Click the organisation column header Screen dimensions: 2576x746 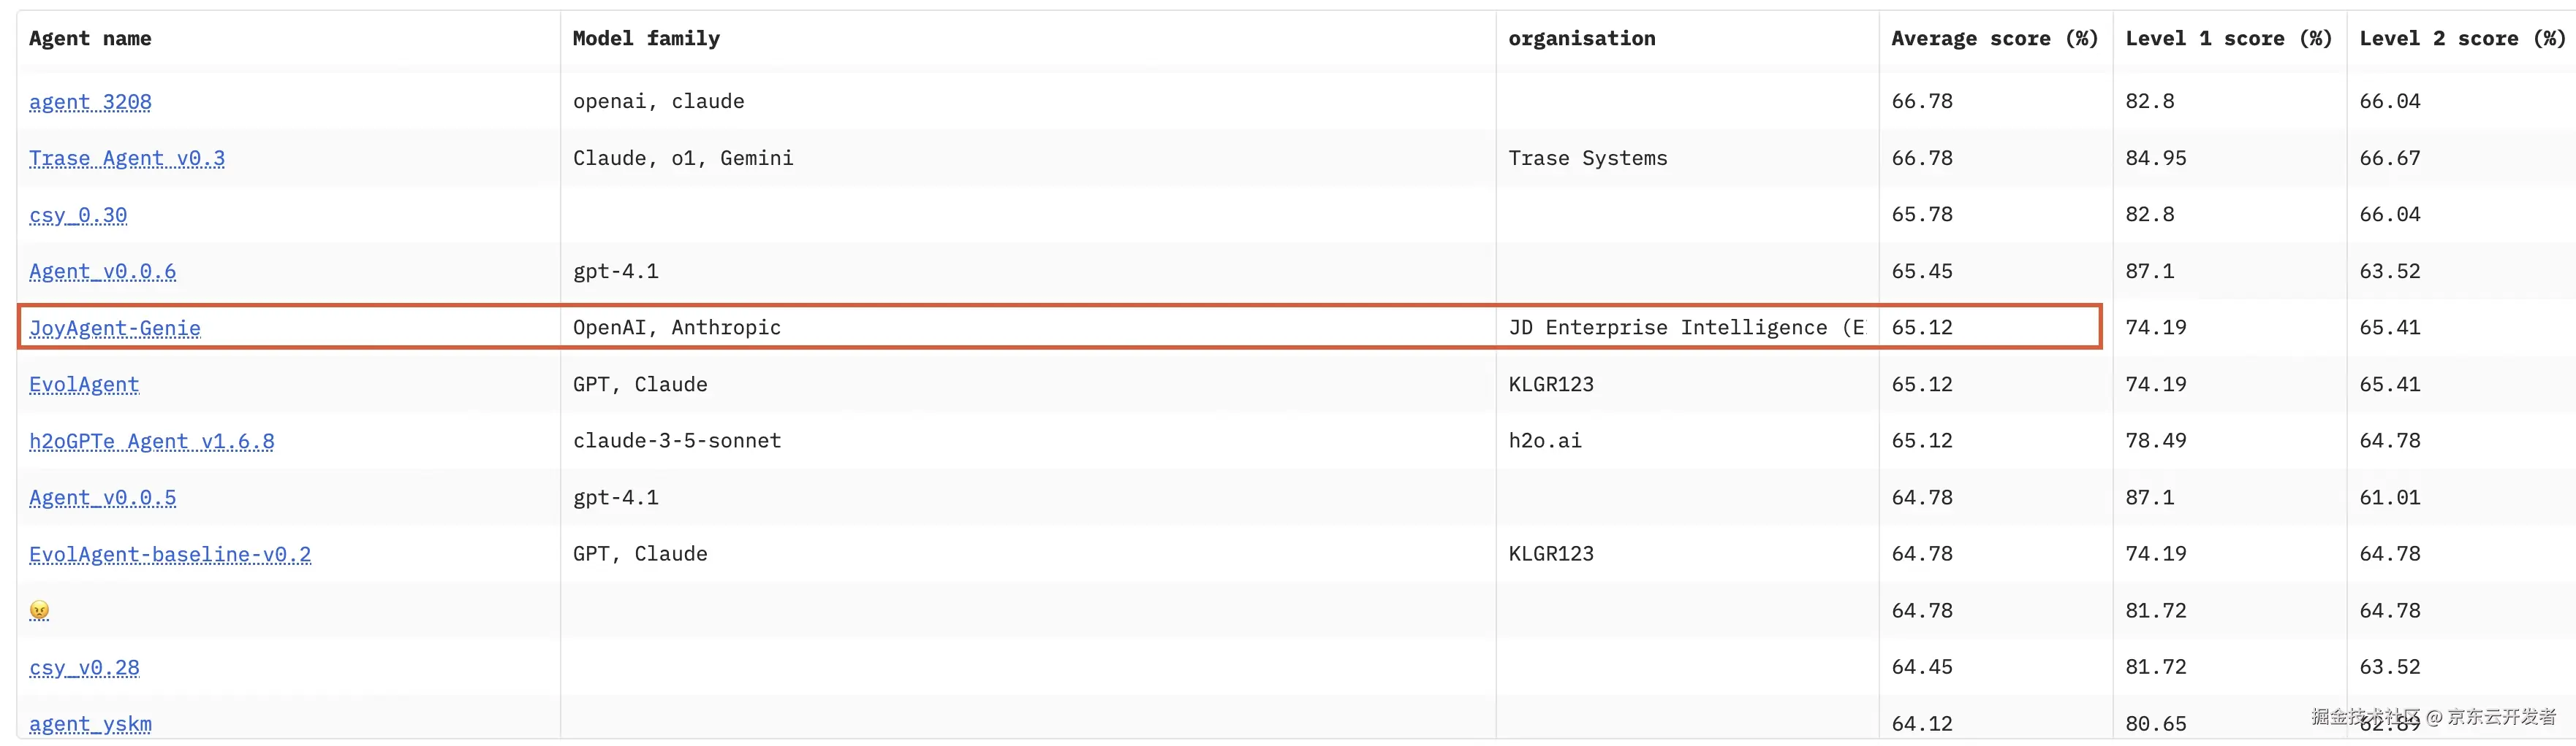[x=1581, y=39]
